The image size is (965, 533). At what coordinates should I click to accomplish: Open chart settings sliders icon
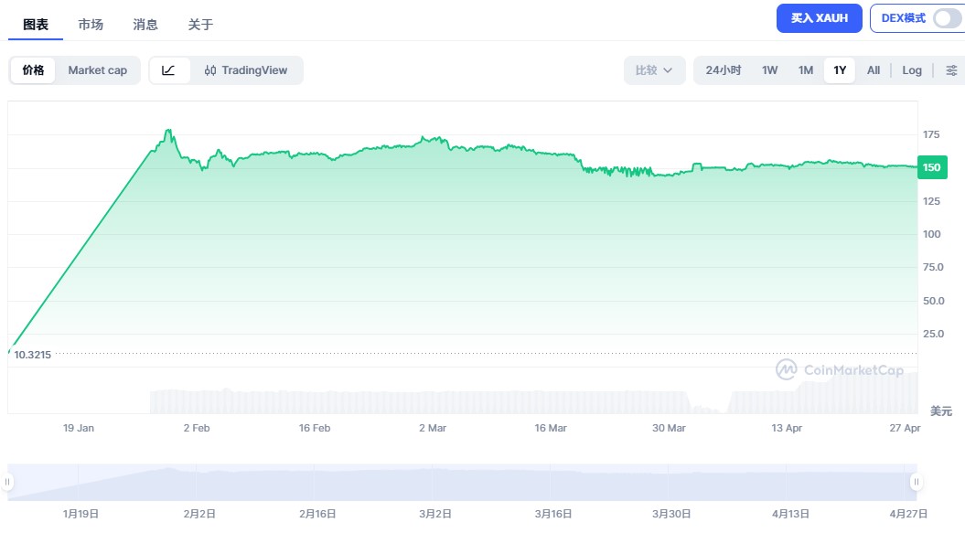[951, 70]
